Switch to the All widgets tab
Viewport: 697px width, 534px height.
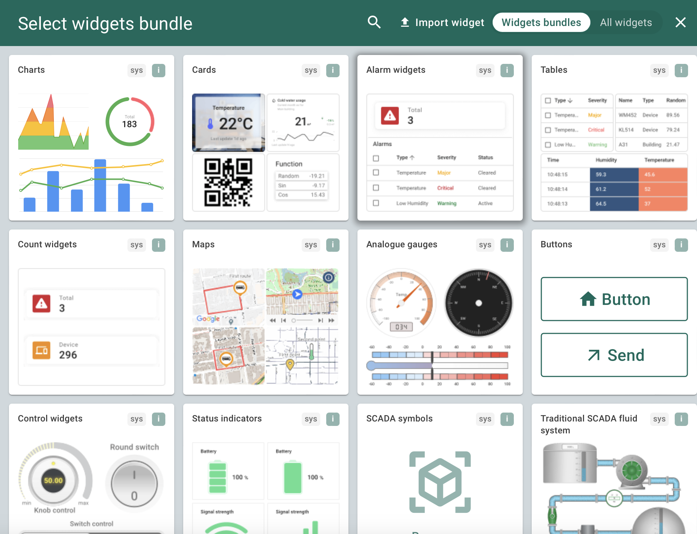(x=626, y=22)
